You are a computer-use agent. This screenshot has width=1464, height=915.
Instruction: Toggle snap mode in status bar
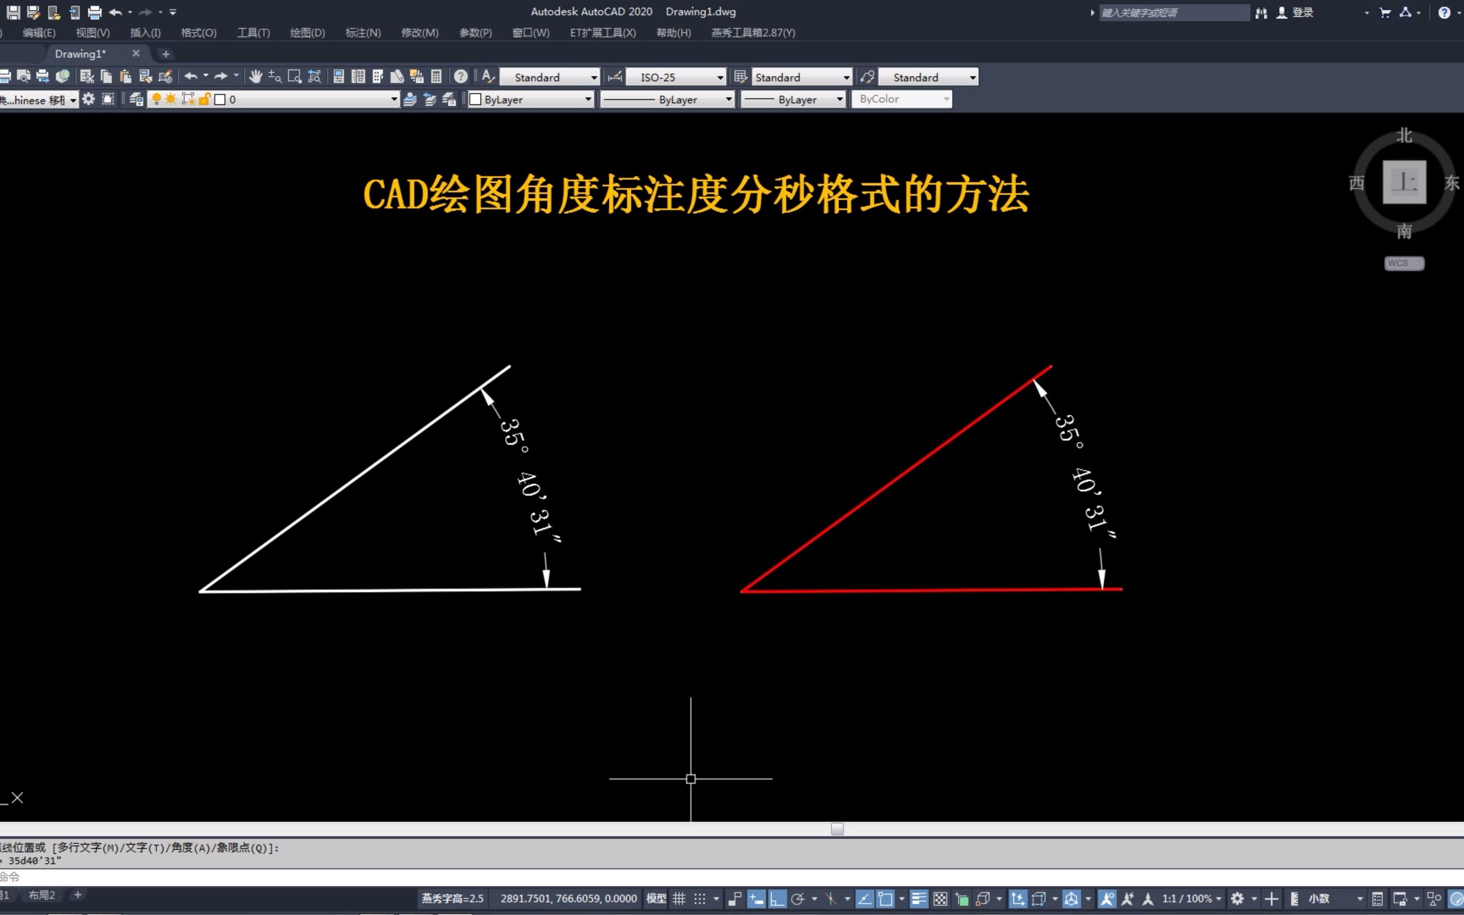[x=700, y=898]
